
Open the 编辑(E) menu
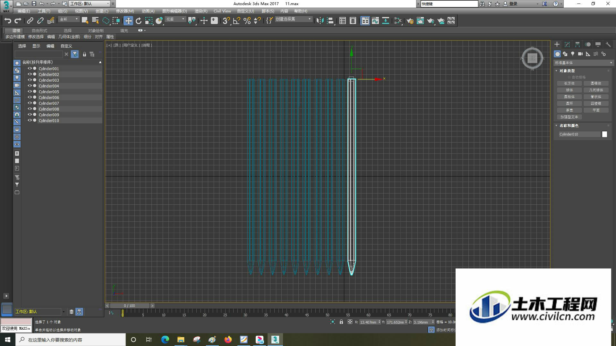[x=24, y=11]
